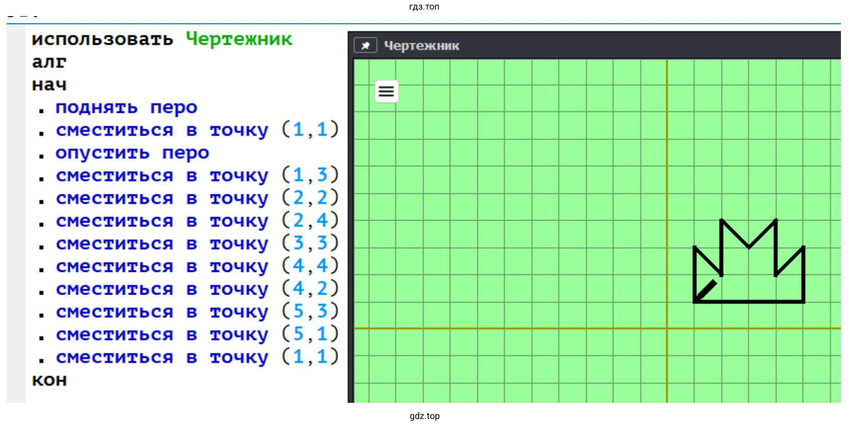Open the hamburger menu on the canvas
The height and width of the screenshot is (426, 850).
tap(387, 91)
